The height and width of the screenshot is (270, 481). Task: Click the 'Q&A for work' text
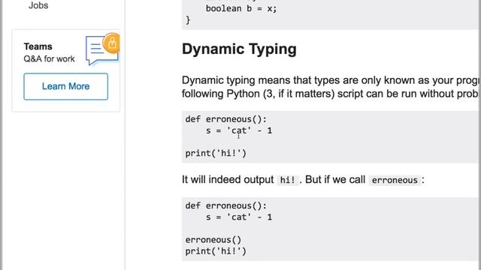point(49,58)
